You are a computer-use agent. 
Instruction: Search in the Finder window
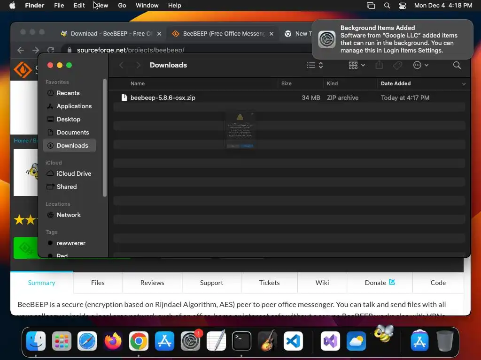tap(457, 65)
